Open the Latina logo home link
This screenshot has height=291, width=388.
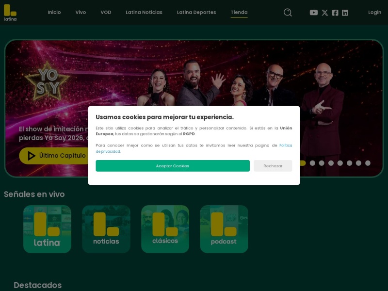tap(10, 13)
